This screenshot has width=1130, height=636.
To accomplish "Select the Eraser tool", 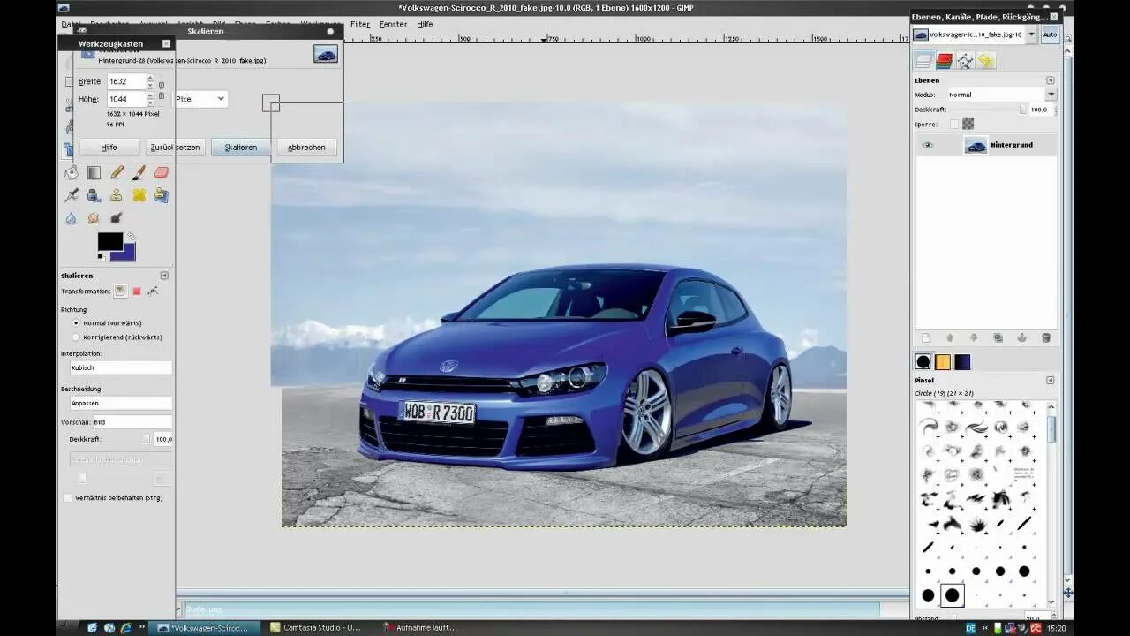I will pyautogui.click(x=161, y=173).
